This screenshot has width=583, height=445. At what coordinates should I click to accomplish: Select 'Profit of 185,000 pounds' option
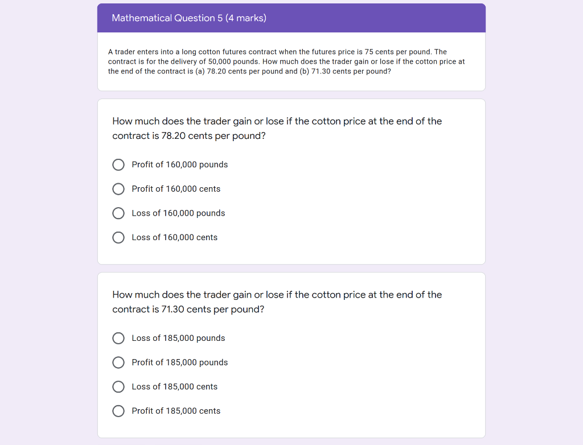click(179, 362)
